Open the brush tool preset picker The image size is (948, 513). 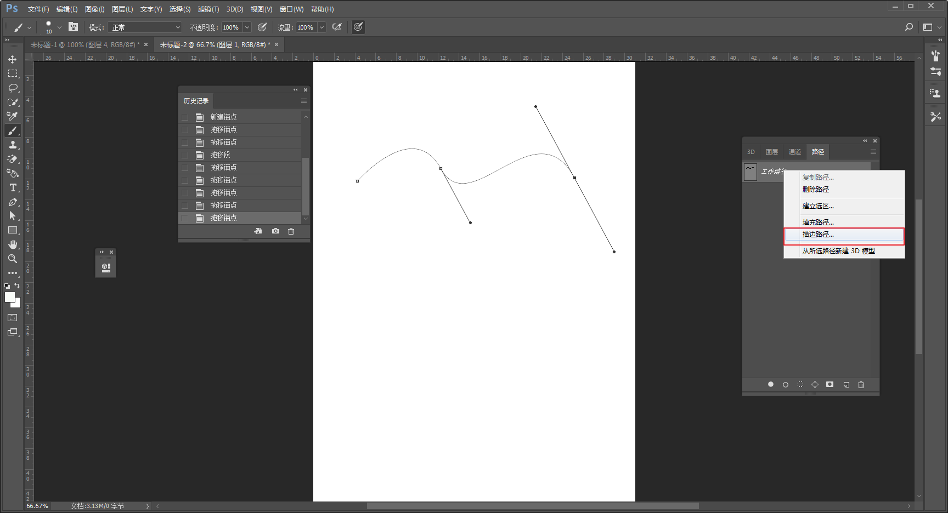(x=21, y=27)
